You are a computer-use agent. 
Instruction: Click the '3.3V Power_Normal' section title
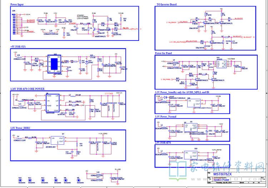coord(165,117)
